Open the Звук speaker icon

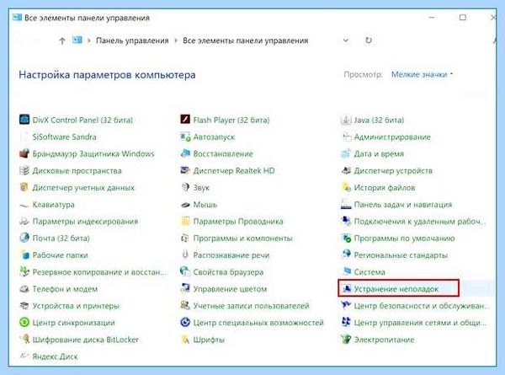tap(185, 187)
